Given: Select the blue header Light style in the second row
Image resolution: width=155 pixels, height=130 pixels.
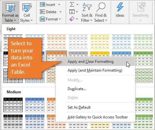Looking at the screenshot, I should coord(121,54).
